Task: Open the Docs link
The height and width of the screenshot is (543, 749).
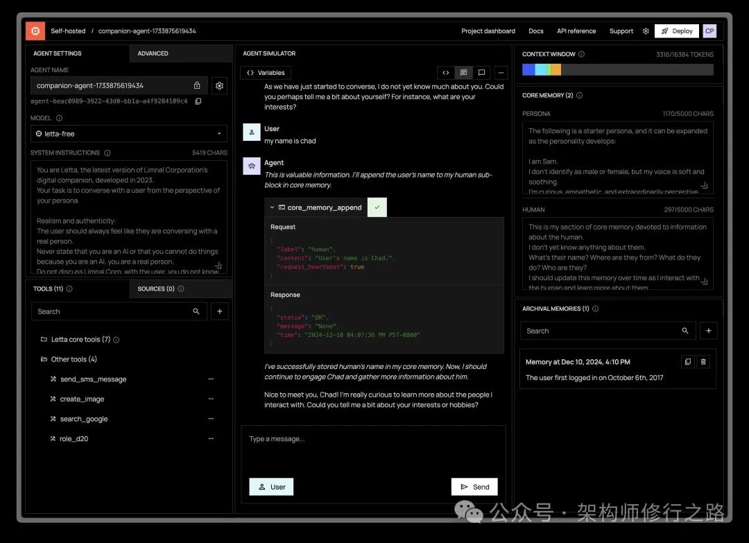Action: point(536,31)
